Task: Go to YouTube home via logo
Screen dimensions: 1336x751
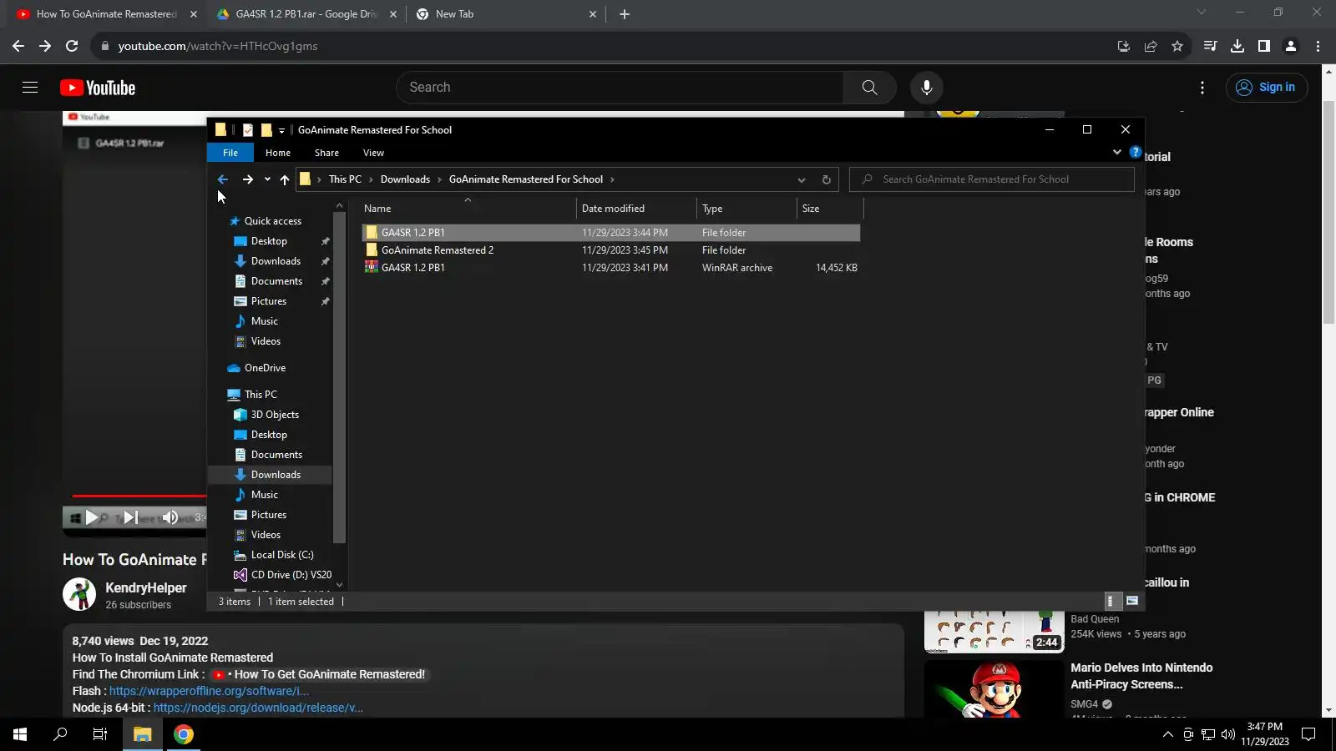Action: pos(98,88)
